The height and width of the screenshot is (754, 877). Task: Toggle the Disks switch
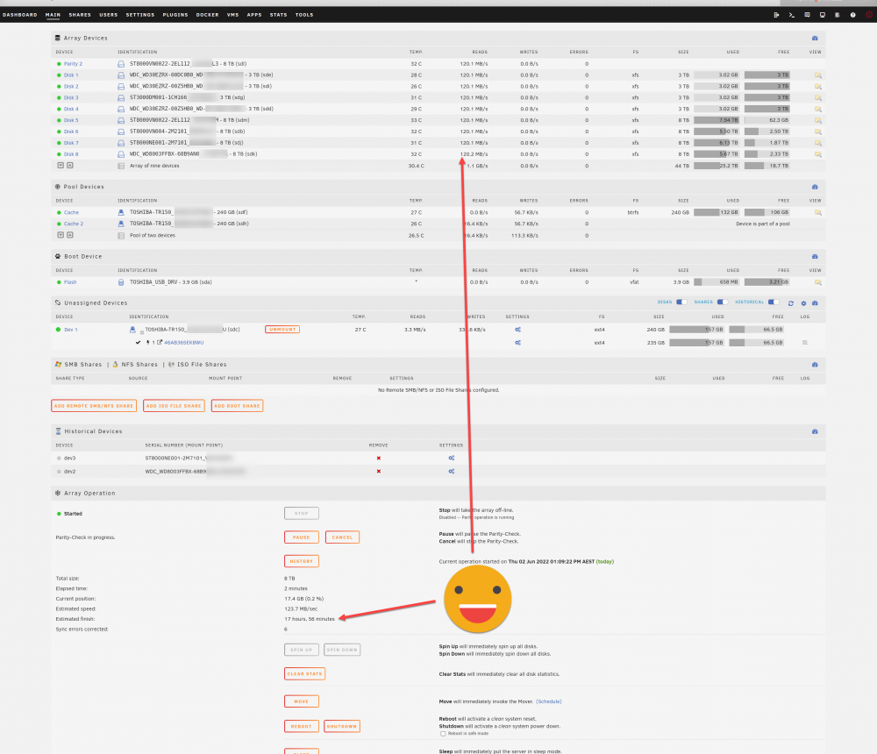[681, 302]
